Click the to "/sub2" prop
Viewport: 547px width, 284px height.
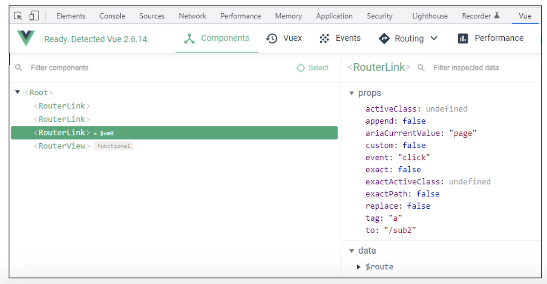coord(391,230)
